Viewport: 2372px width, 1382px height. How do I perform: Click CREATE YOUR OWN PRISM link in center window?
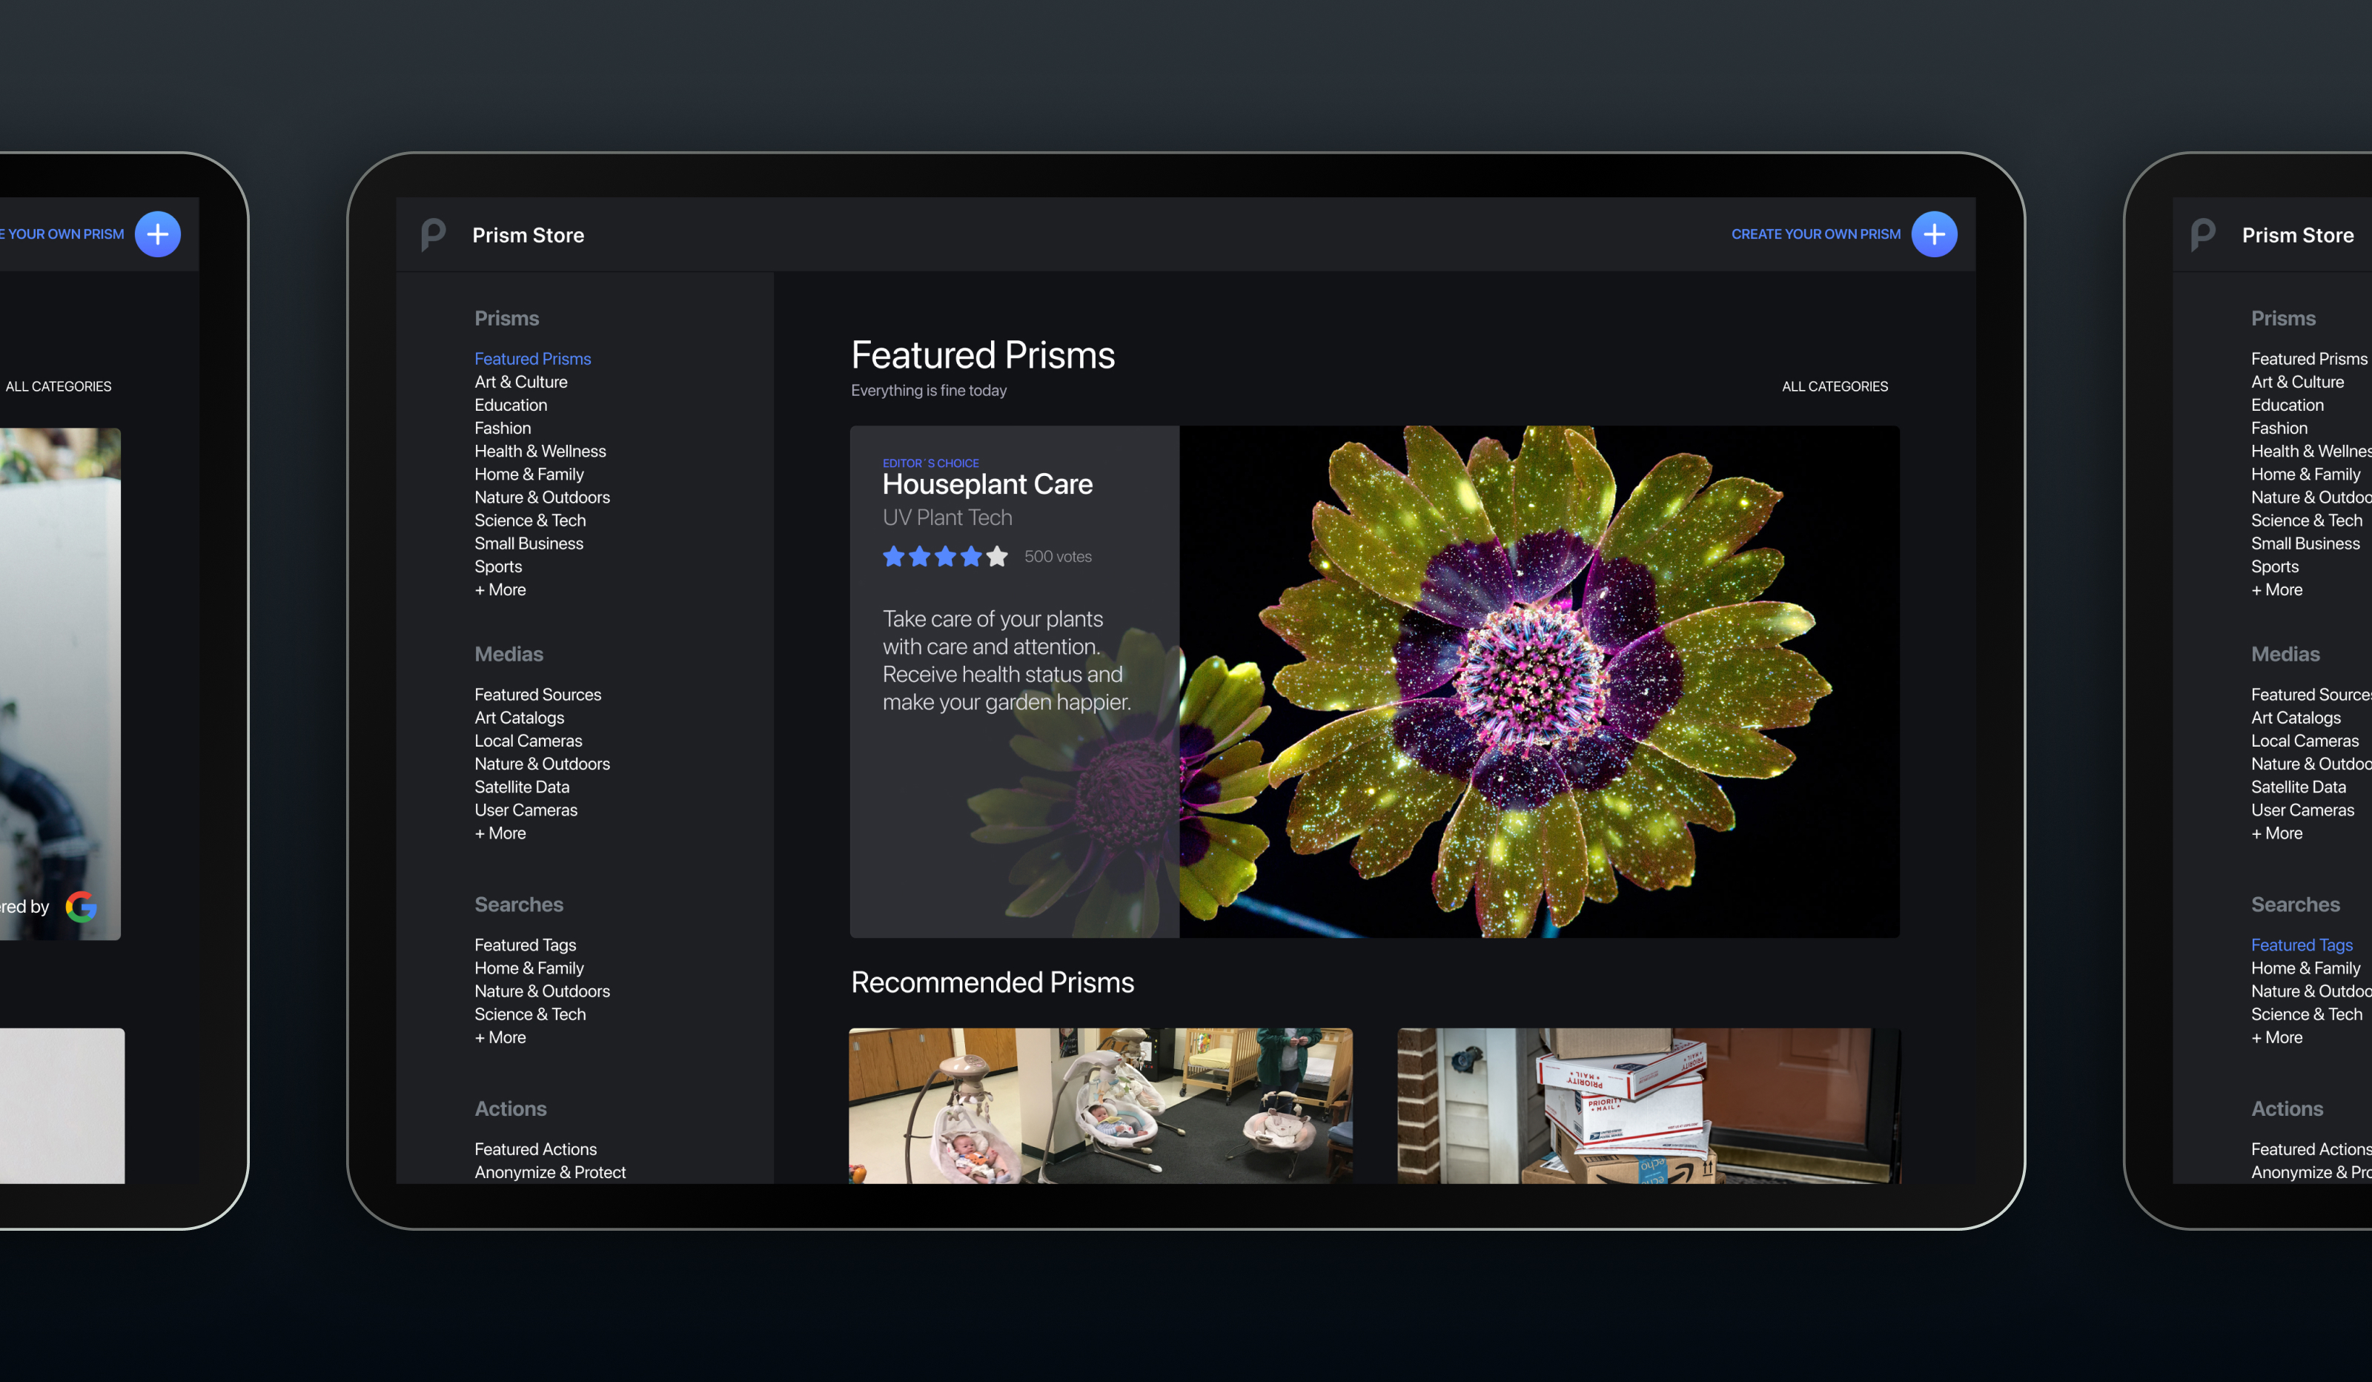pyautogui.click(x=1816, y=234)
